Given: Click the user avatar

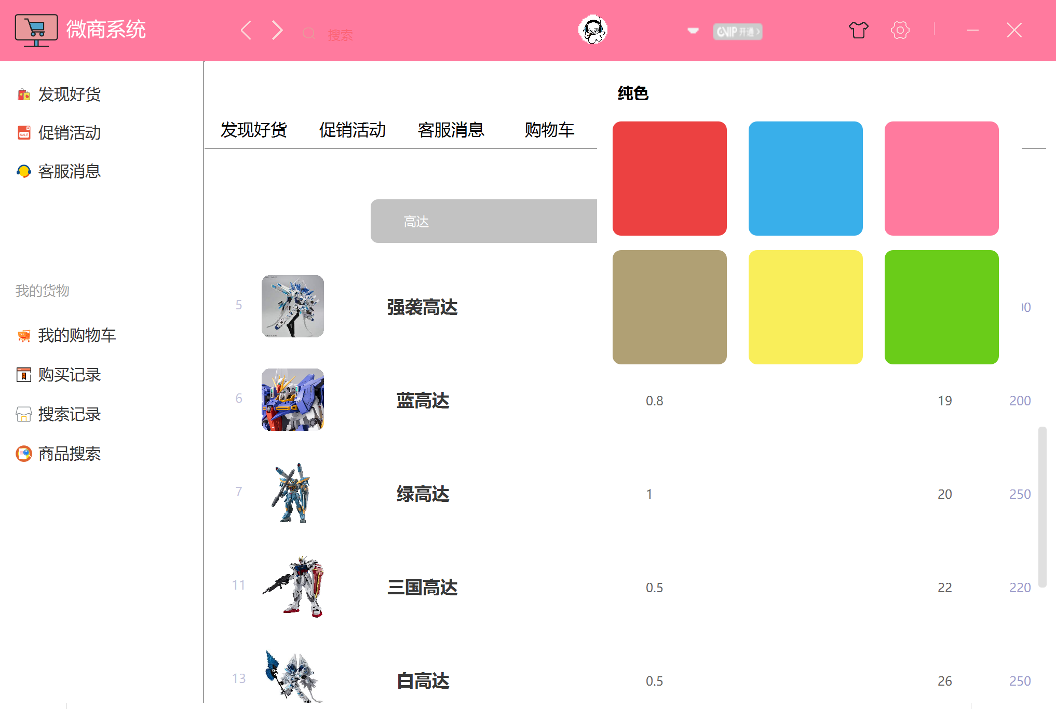Looking at the screenshot, I should coord(593,30).
